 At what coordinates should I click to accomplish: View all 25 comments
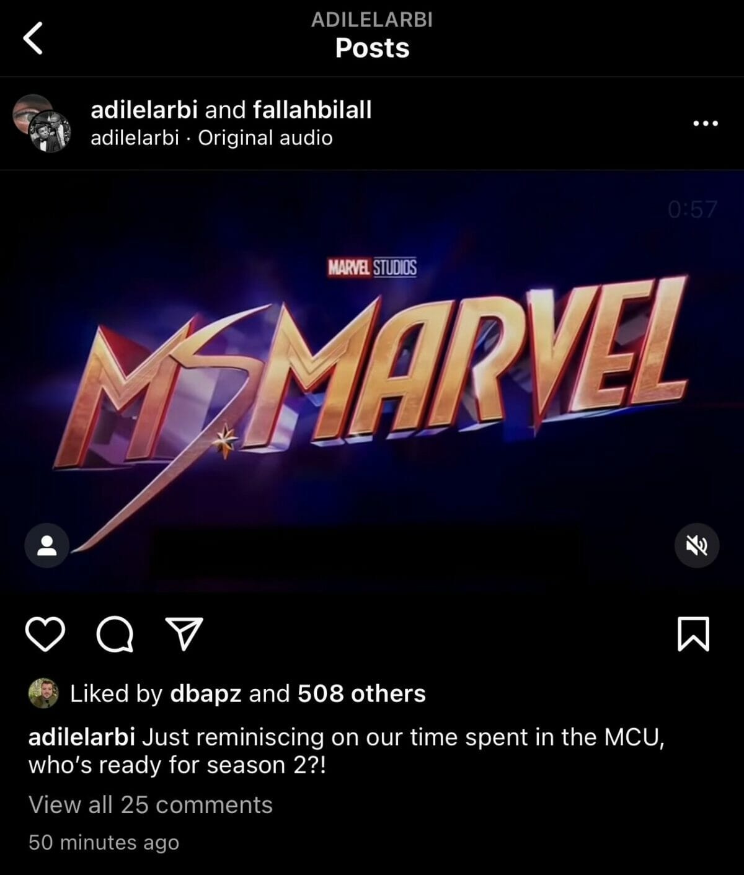tap(151, 804)
